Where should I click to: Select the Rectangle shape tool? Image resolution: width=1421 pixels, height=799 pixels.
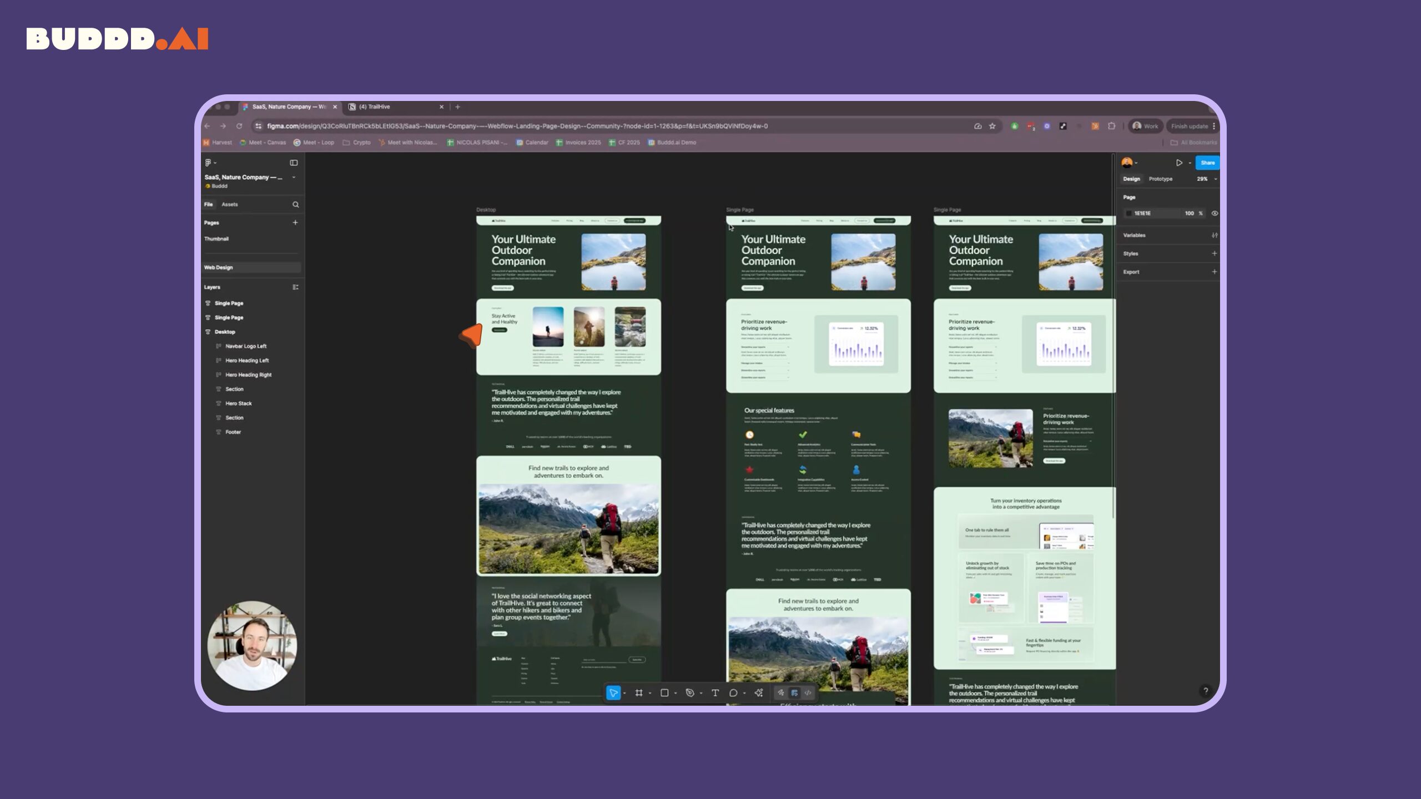coord(664,692)
